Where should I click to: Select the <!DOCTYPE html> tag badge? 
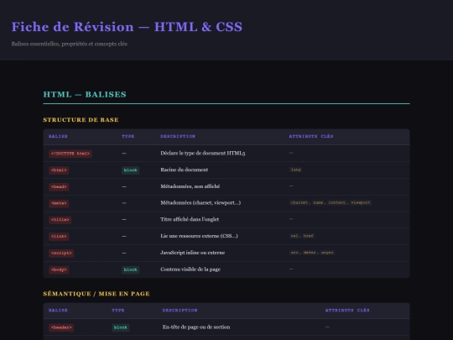pyautogui.click(x=70, y=154)
